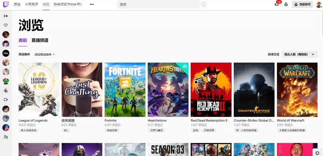
Task: Open the black circular logo channel avatar
Action: pyautogui.click(x=6, y=53)
